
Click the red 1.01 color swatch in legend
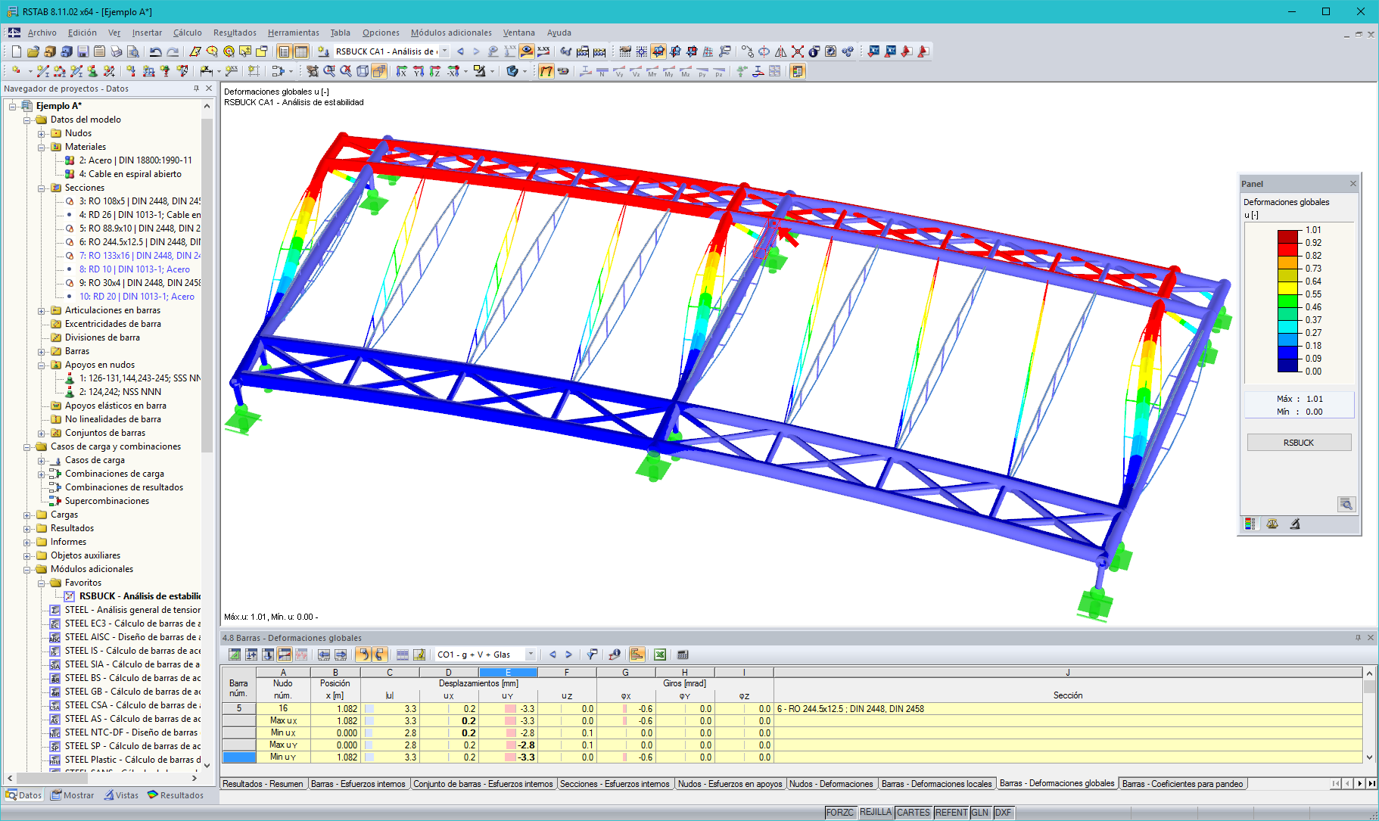point(1288,236)
